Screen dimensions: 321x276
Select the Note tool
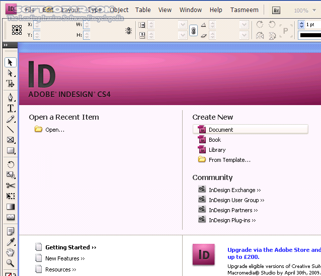pos(10,231)
